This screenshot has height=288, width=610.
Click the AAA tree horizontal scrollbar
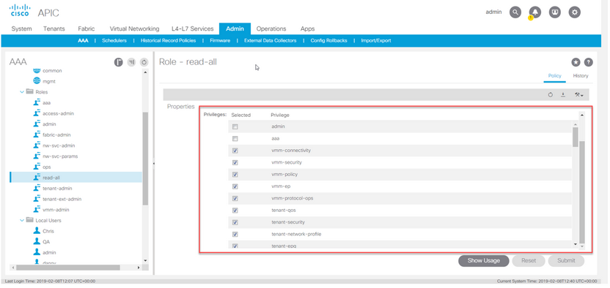pyautogui.click(x=68, y=268)
